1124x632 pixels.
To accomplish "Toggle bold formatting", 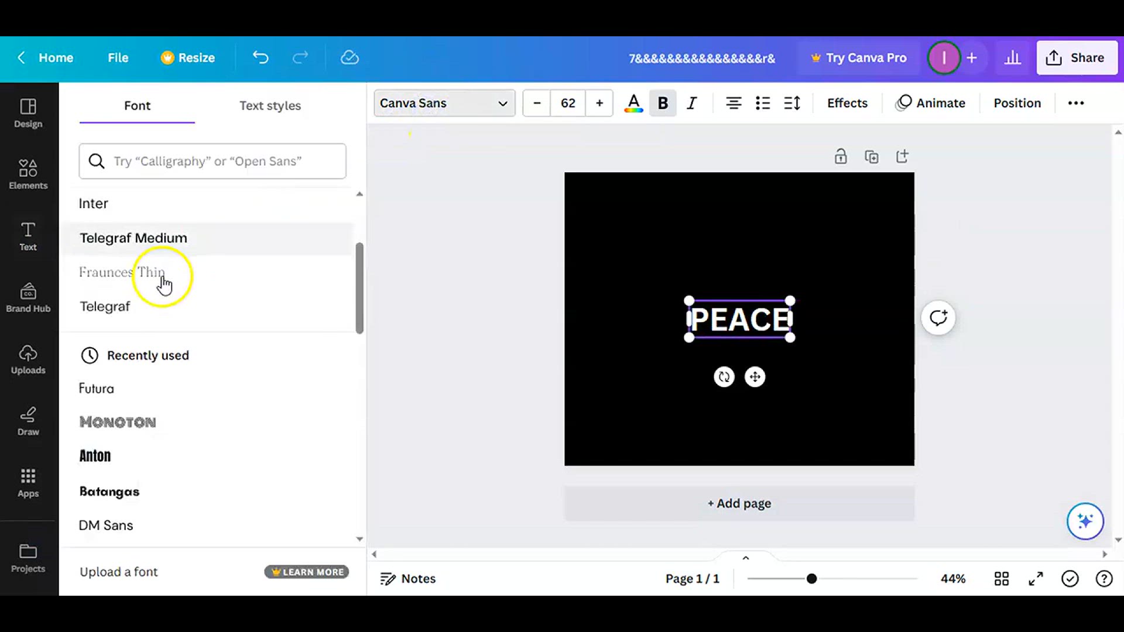I will coord(663,103).
